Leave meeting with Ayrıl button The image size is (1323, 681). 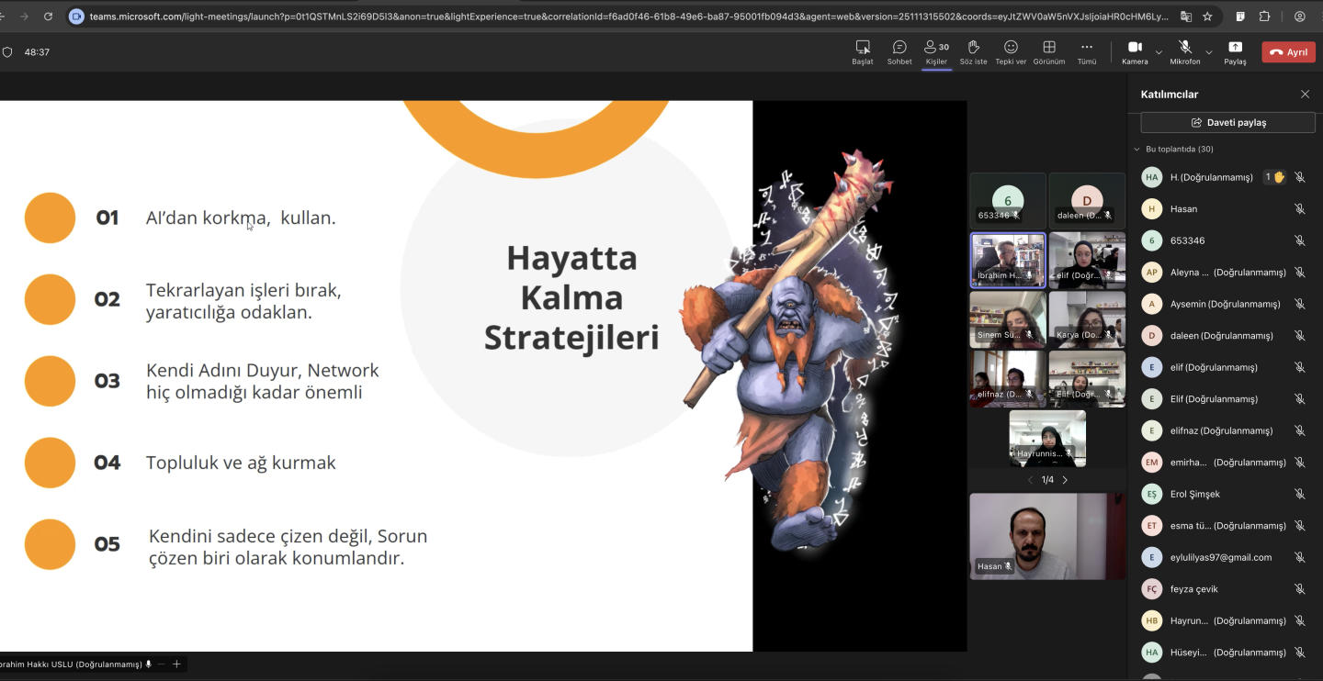point(1288,52)
